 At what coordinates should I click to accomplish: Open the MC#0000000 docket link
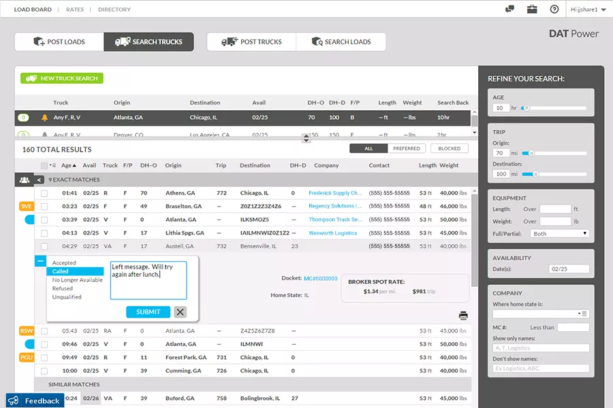click(x=321, y=278)
